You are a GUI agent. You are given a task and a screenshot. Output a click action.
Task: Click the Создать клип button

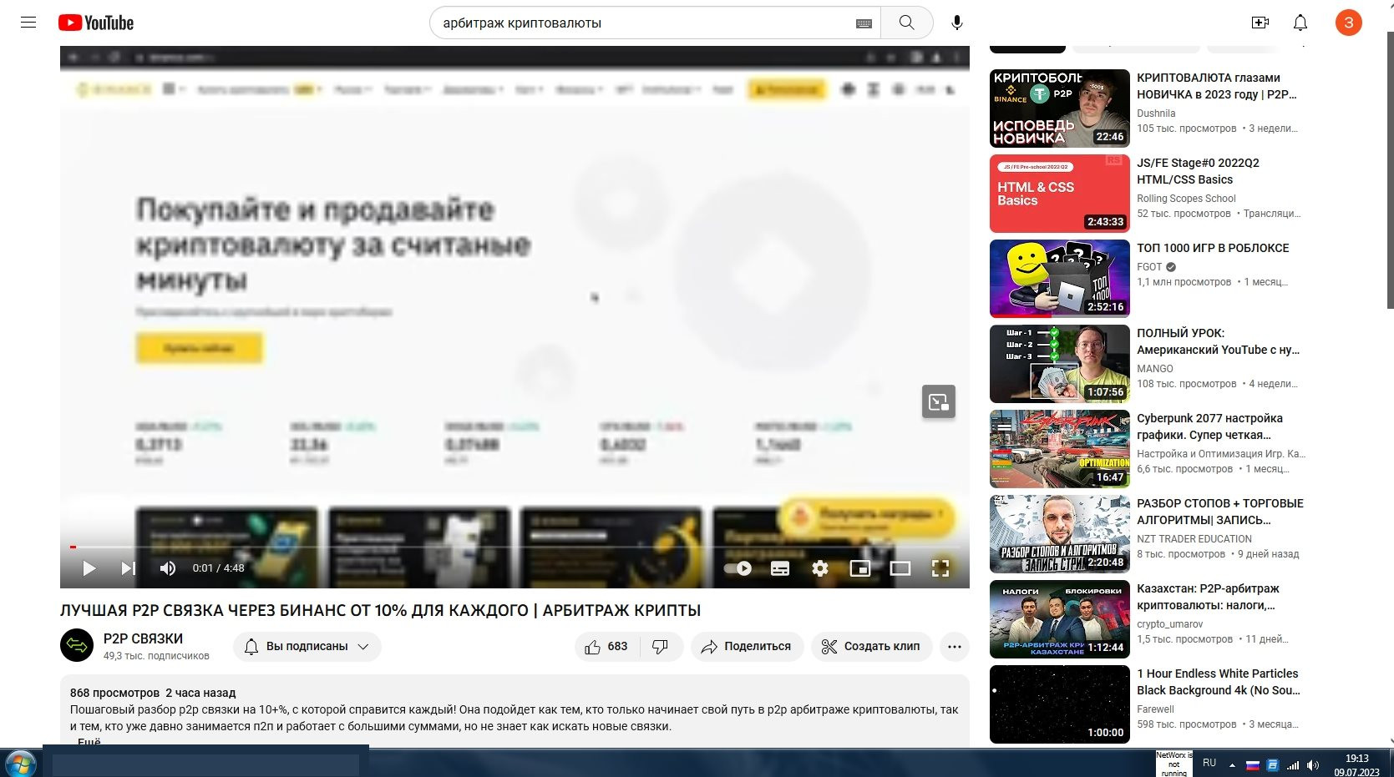pyautogui.click(x=871, y=647)
